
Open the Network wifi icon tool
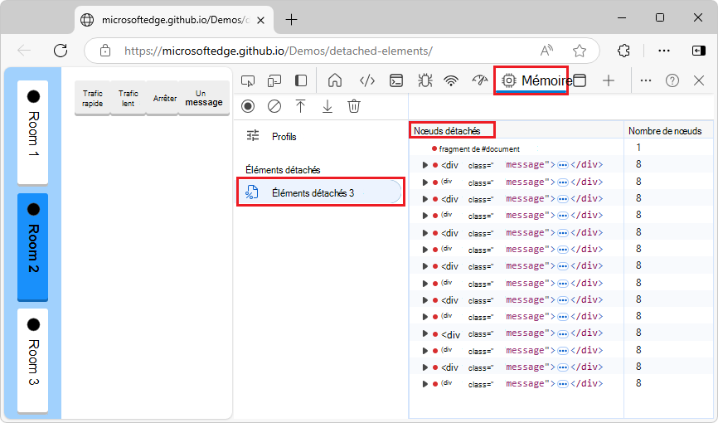click(451, 80)
